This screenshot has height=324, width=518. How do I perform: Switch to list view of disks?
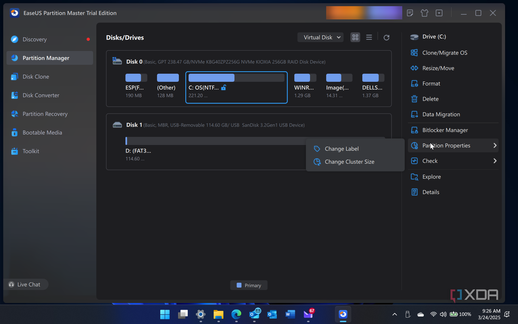coord(369,37)
